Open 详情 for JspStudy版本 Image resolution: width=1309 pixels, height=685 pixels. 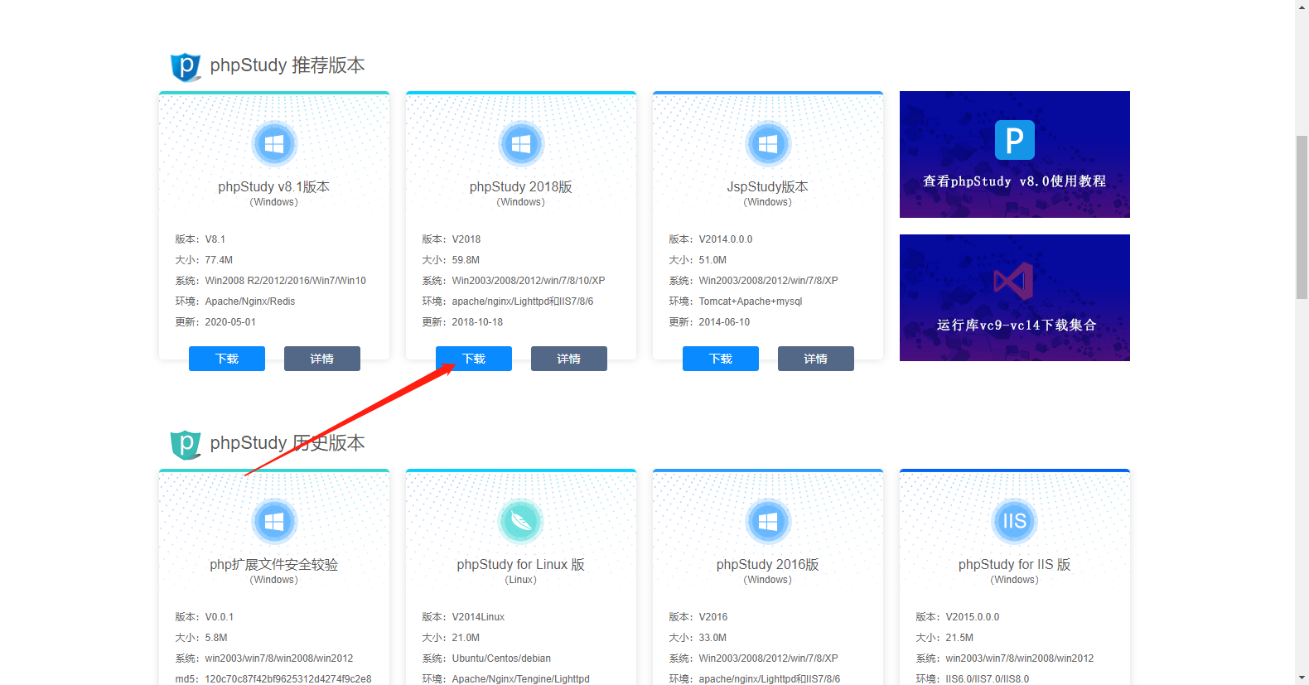pos(816,359)
